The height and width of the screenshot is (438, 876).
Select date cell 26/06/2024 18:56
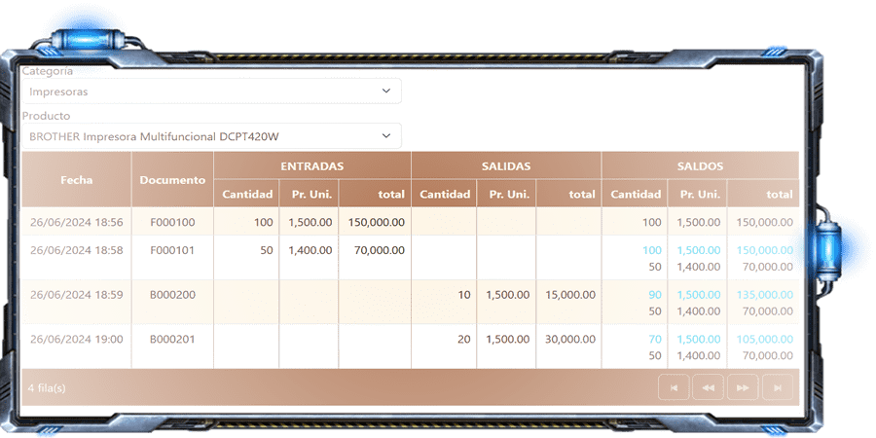[x=77, y=222]
